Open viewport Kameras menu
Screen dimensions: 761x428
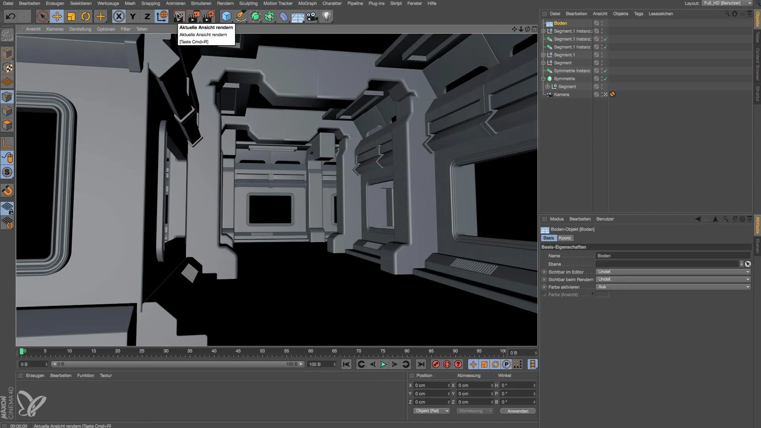point(55,29)
